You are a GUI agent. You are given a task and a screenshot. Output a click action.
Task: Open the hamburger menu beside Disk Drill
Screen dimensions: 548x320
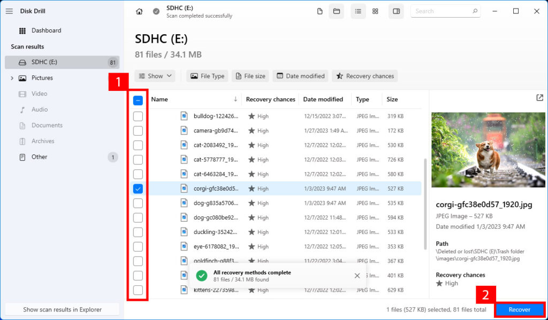(9, 11)
